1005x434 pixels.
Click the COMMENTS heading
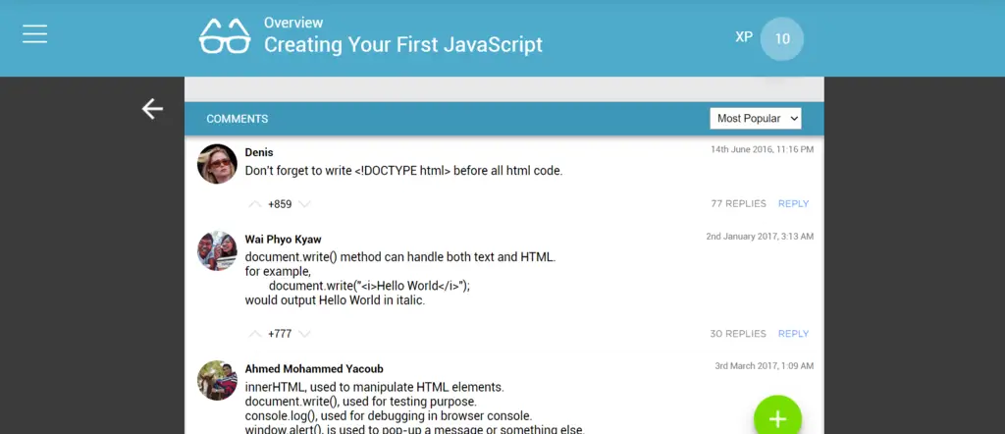coord(238,119)
